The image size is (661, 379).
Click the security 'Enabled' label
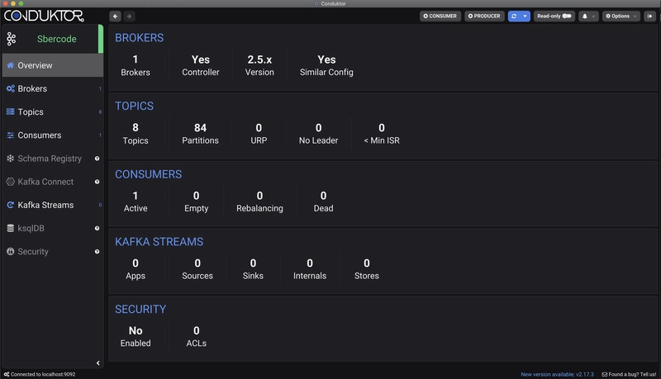tap(136, 343)
